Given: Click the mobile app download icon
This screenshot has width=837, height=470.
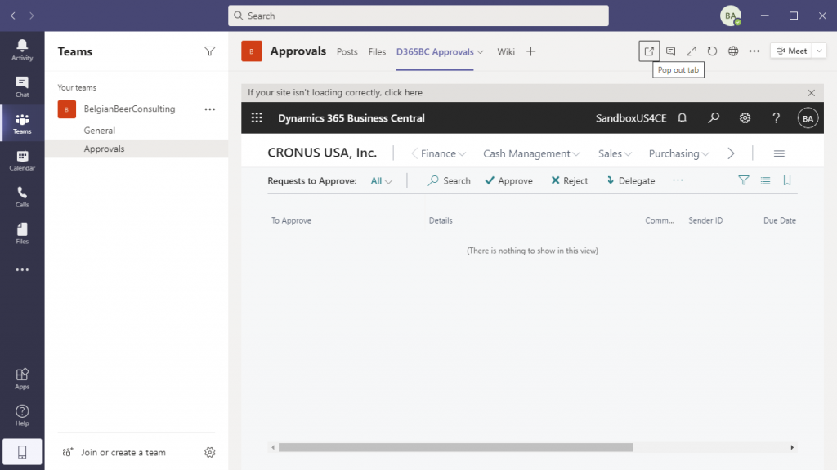Looking at the screenshot, I should coord(22,452).
